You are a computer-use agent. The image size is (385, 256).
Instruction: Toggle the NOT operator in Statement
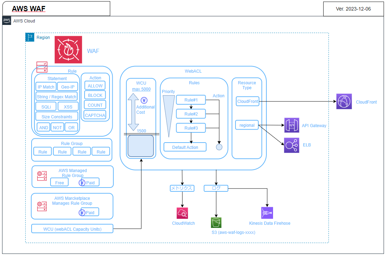click(x=57, y=127)
